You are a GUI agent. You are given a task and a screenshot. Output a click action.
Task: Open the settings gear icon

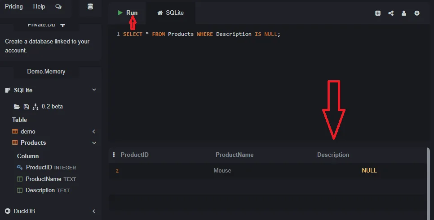coord(417,13)
